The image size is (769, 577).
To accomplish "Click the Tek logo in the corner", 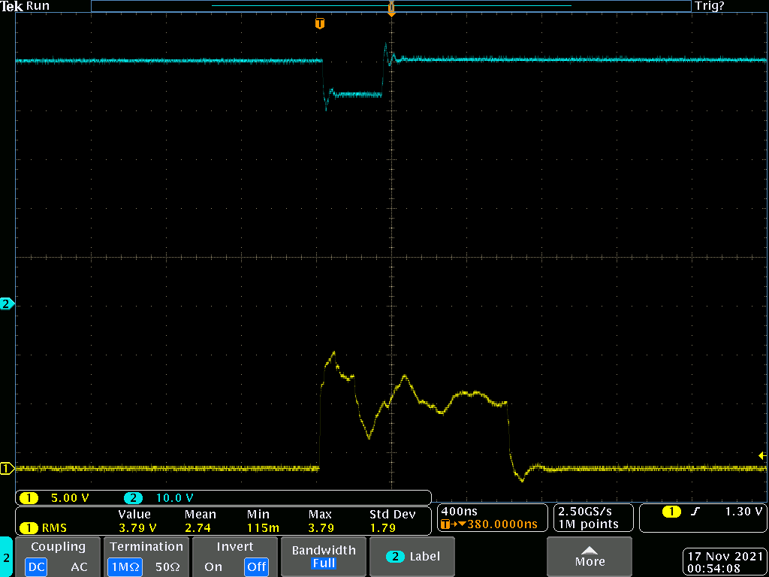I will pos(11,6).
